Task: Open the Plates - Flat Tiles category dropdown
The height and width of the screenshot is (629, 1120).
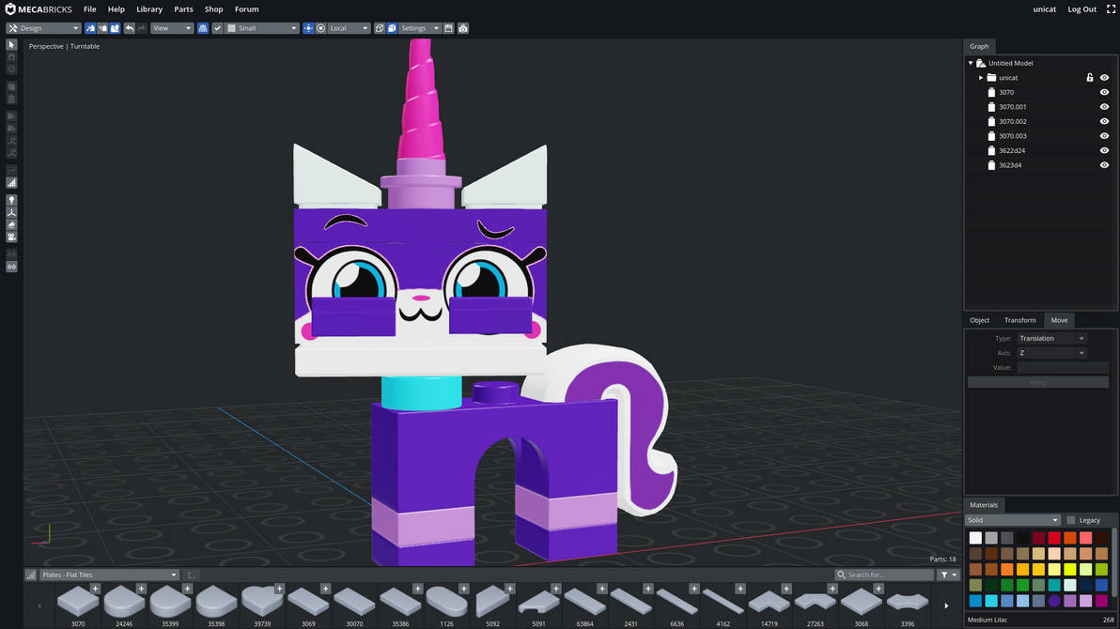Action: (x=109, y=575)
